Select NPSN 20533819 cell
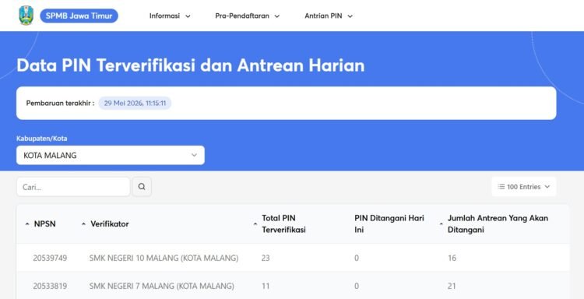Viewport: 584px width, 299px height. pyautogui.click(x=50, y=286)
